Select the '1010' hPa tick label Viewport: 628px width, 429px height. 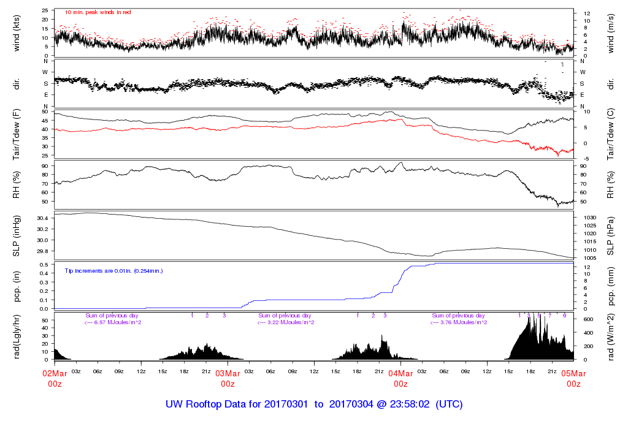point(590,250)
